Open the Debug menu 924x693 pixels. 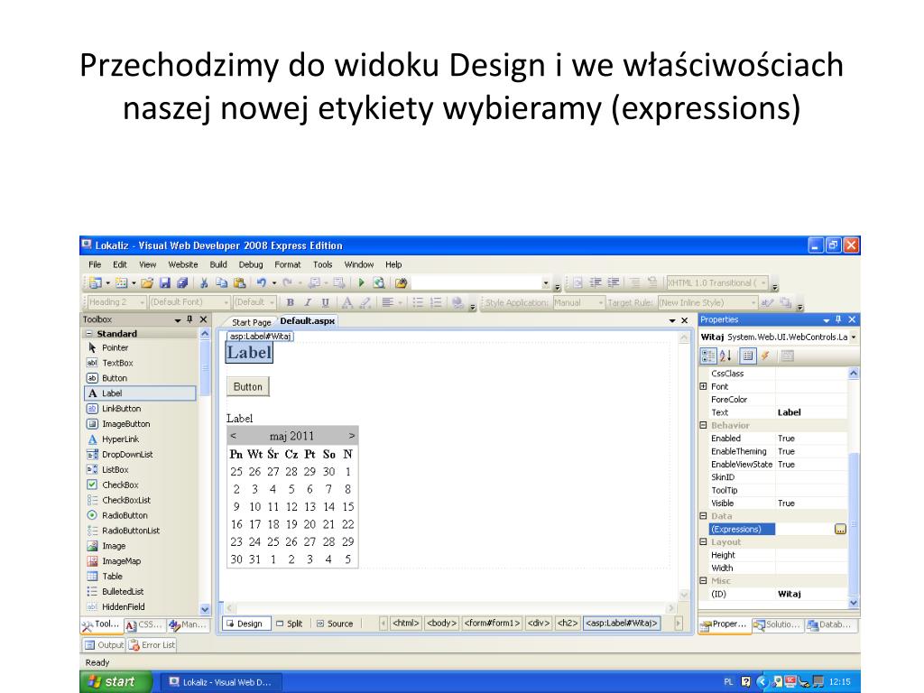click(251, 264)
